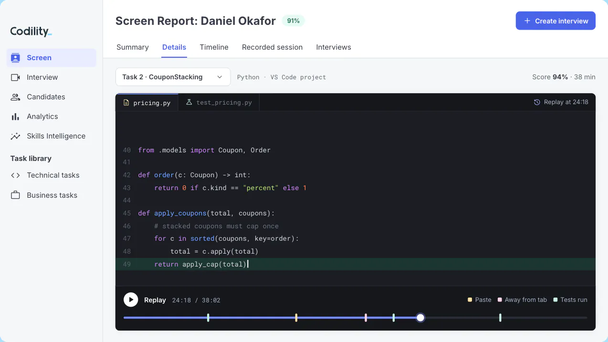Click the Analytics bar chart icon
Screen dimensions: 608x342
[16, 117]
